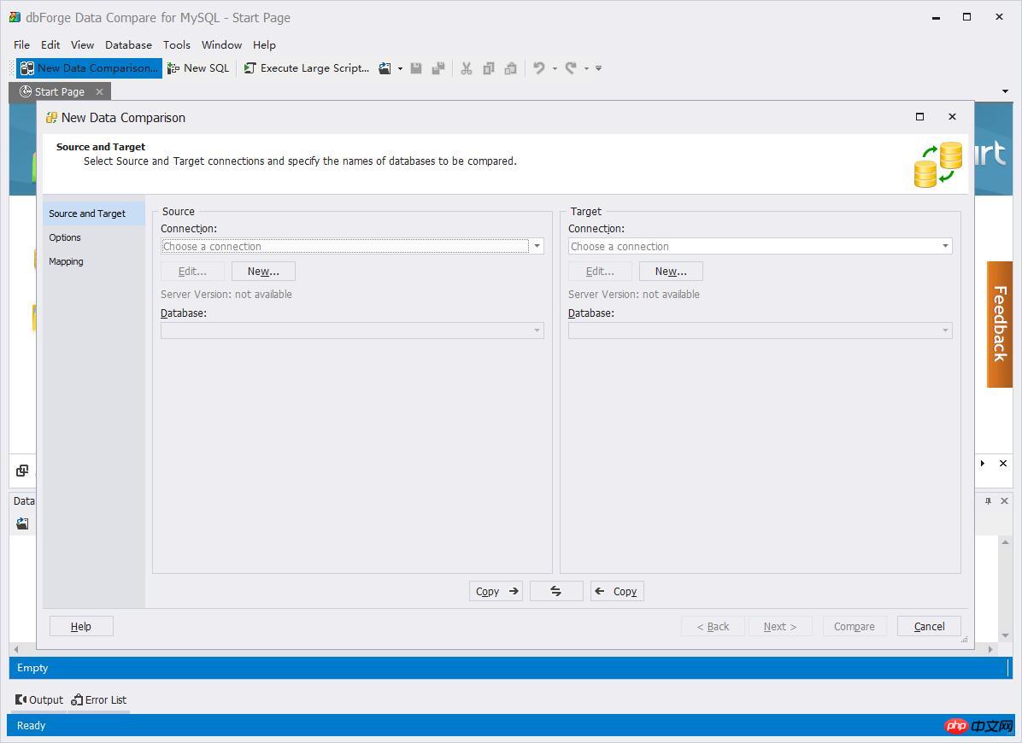Click the Cut scissors icon
1022x743 pixels.
point(467,68)
